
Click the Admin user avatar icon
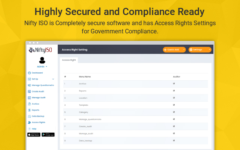click(42, 60)
